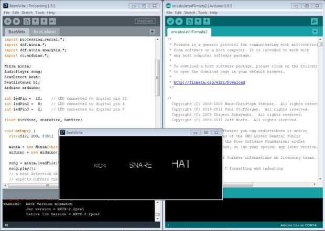Open the Processing Tools menu
The width and height of the screenshot is (325, 231).
click(x=40, y=13)
